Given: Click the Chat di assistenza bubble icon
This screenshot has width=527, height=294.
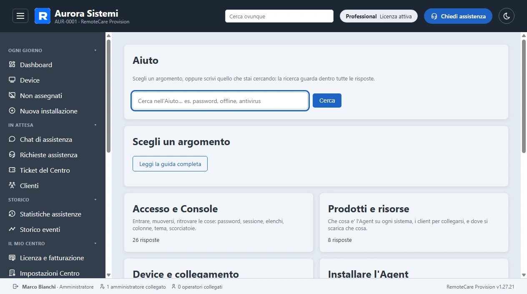Looking at the screenshot, I should [x=12, y=139].
